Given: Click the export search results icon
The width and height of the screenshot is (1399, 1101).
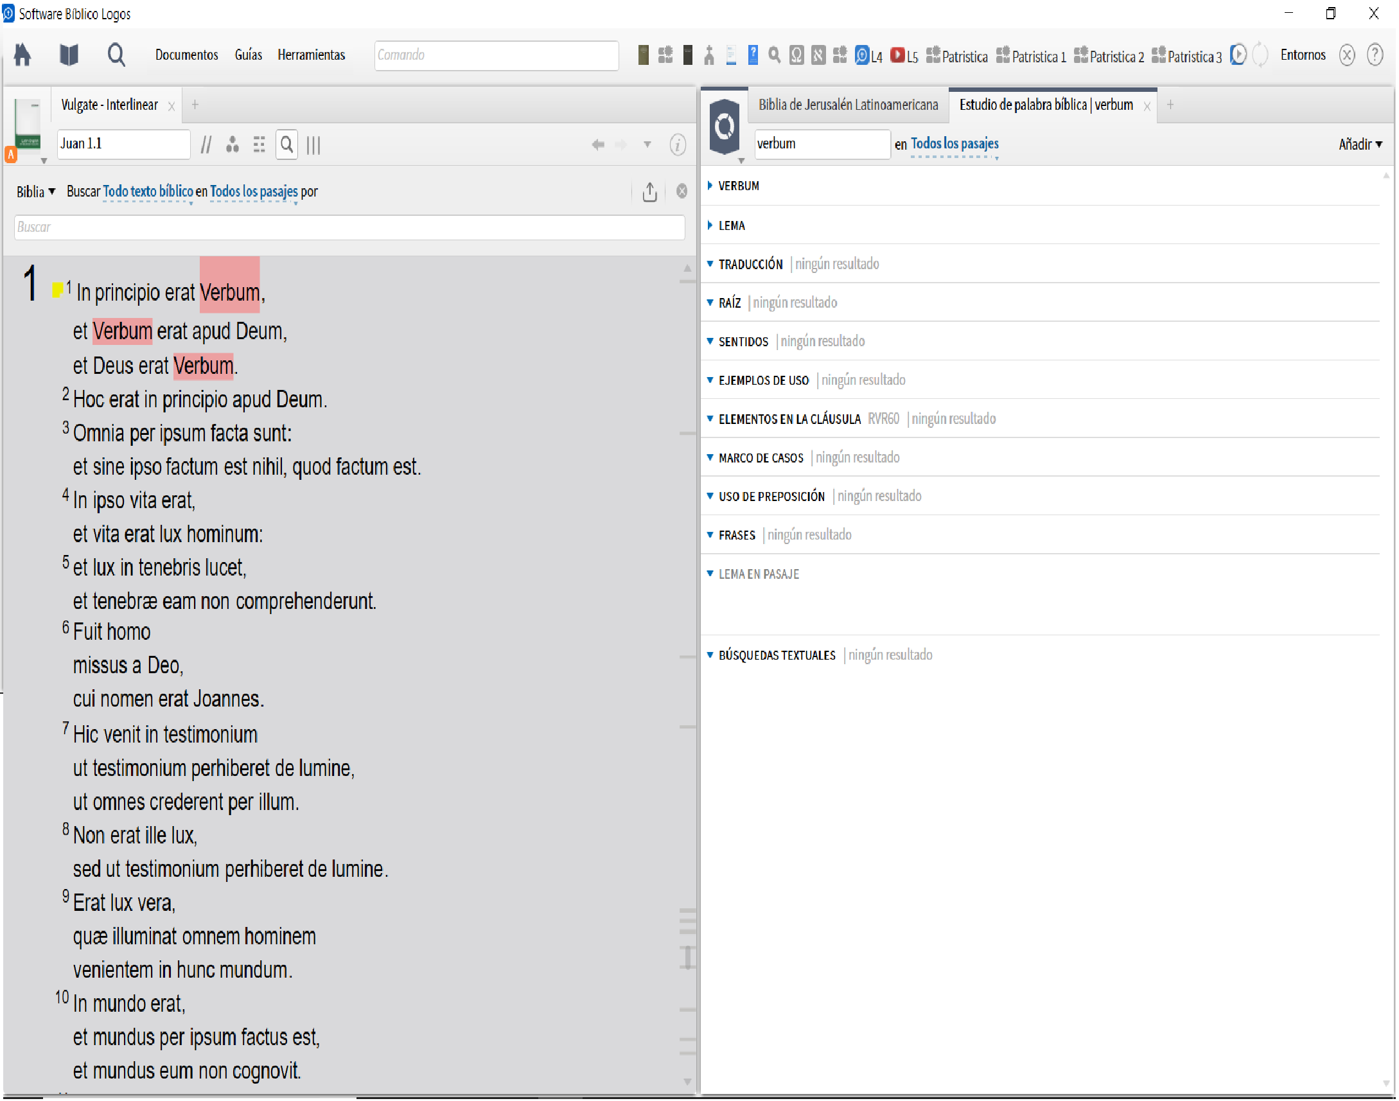Looking at the screenshot, I should 649,191.
